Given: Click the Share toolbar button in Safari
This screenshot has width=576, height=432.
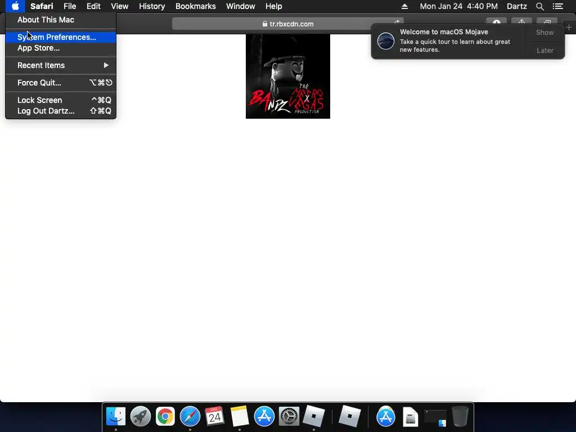Looking at the screenshot, I should click(521, 22).
